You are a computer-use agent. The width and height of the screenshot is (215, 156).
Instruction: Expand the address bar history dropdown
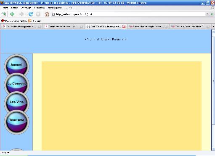point(207,14)
